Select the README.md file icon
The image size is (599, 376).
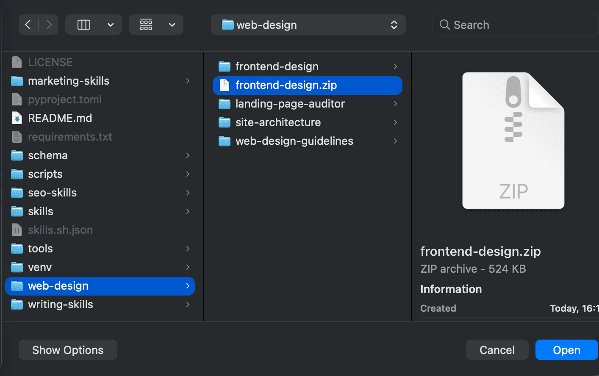17,118
